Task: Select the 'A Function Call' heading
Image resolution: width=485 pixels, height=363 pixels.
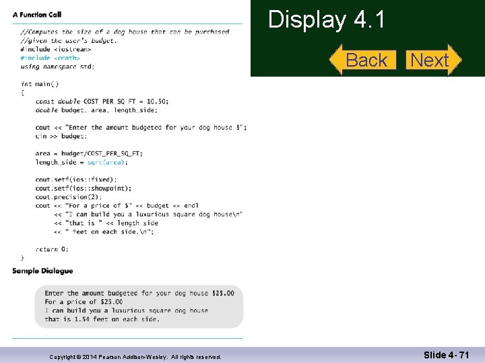Action: tap(37, 15)
